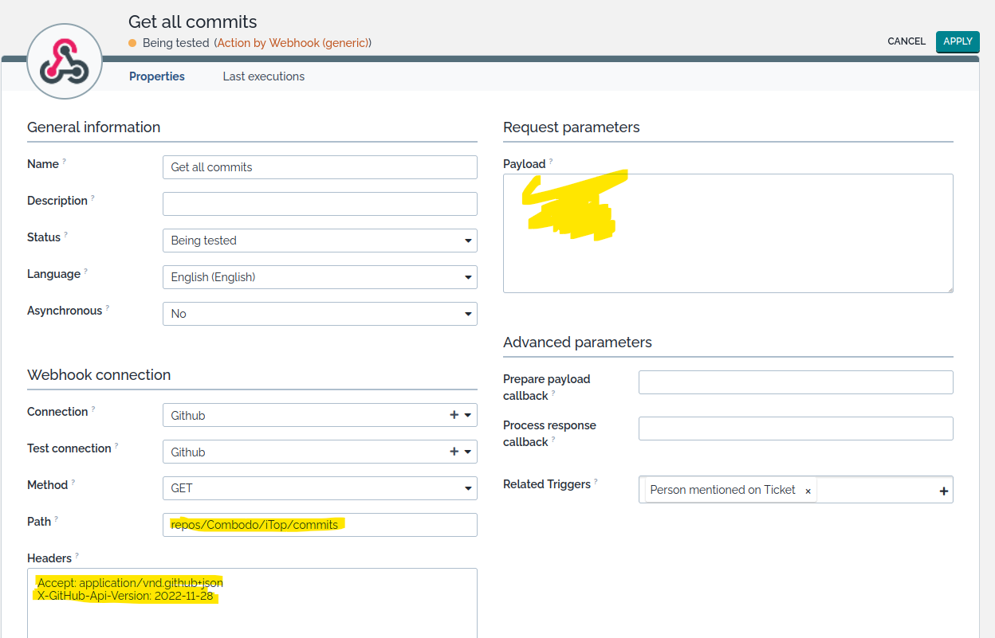
Task: Click the webhook logo icon
Action: click(65, 61)
